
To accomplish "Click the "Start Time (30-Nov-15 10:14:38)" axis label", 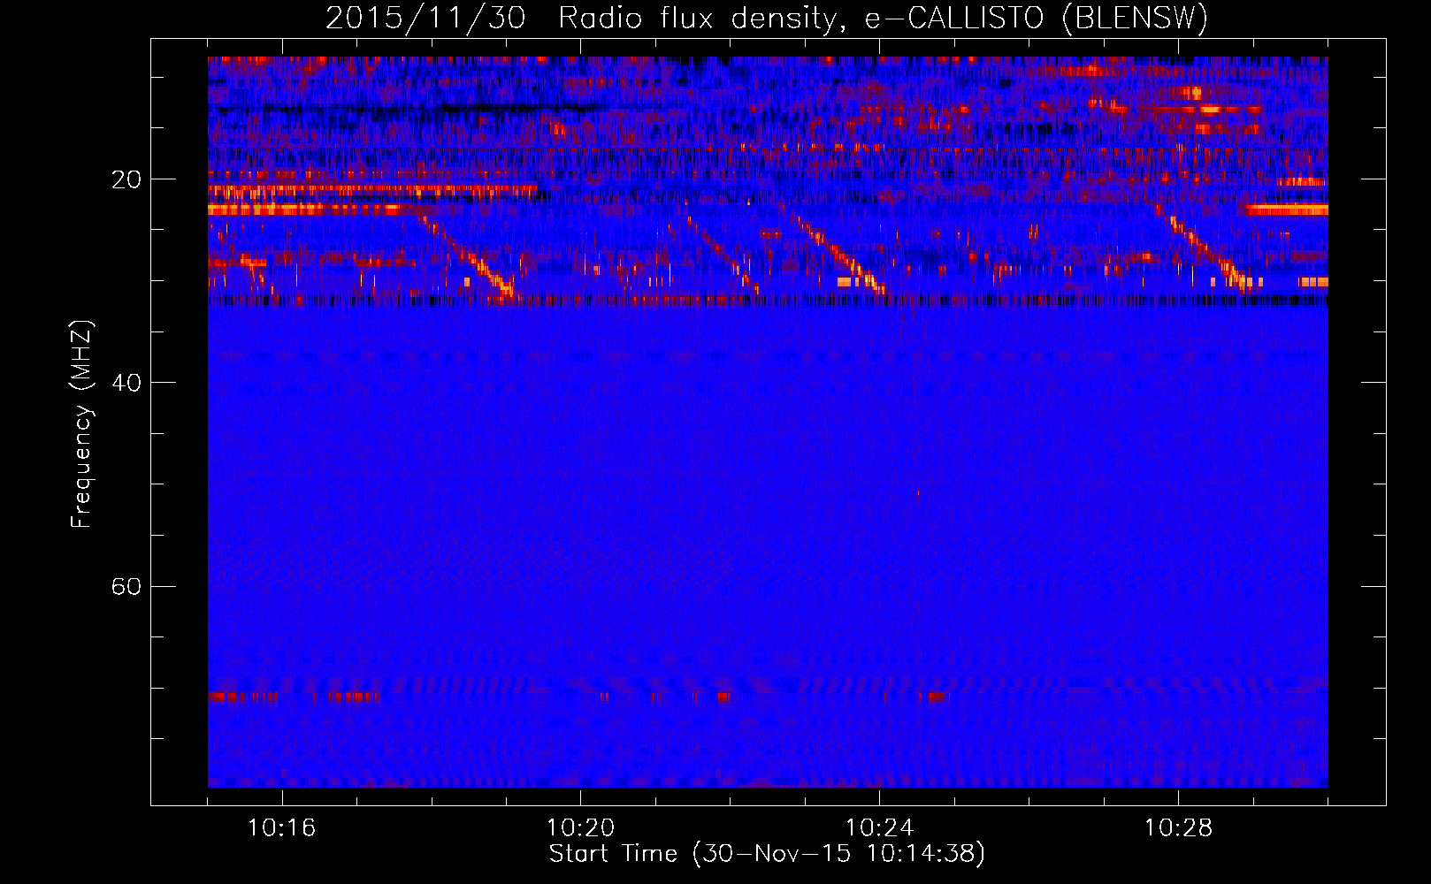I will point(767,854).
